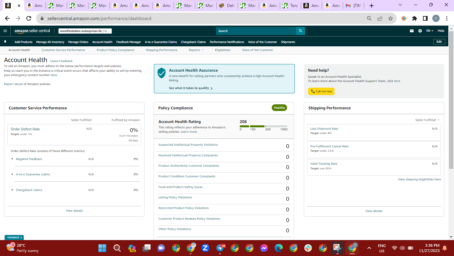Open Telegram from the taskbar
Screen dimensions: 454x256
pos(220,248)
